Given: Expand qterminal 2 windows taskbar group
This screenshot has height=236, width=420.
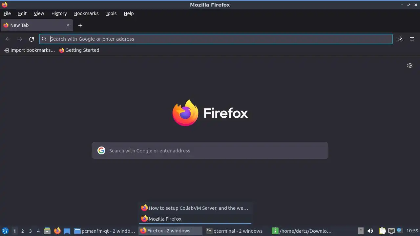Looking at the screenshot, I should [x=237, y=231].
